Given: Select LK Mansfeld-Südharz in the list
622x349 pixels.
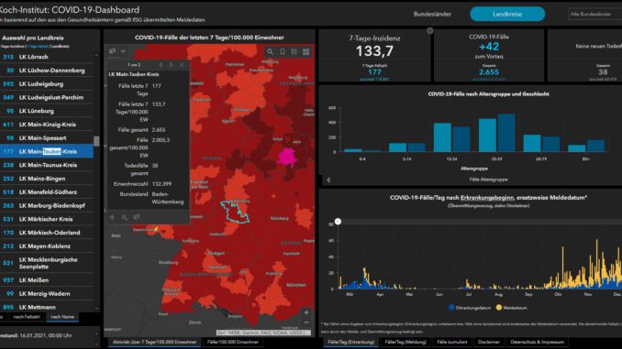Looking at the screenshot, I should click(x=47, y=192).
